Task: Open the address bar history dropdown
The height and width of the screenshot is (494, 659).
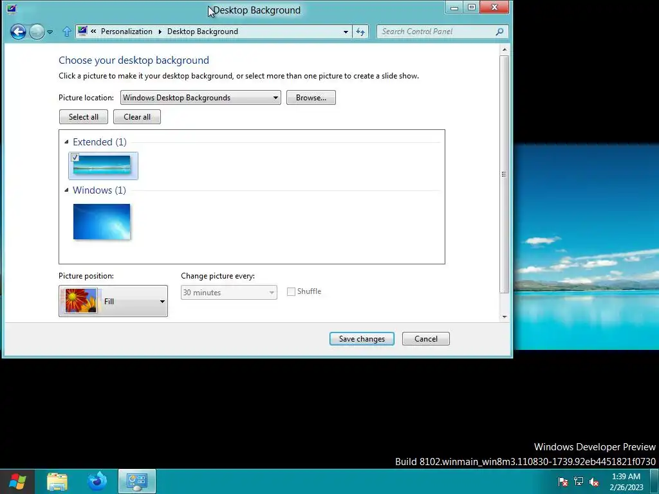Action: tap(346, 32)
